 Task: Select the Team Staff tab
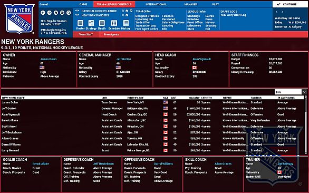tap(86, 34)
